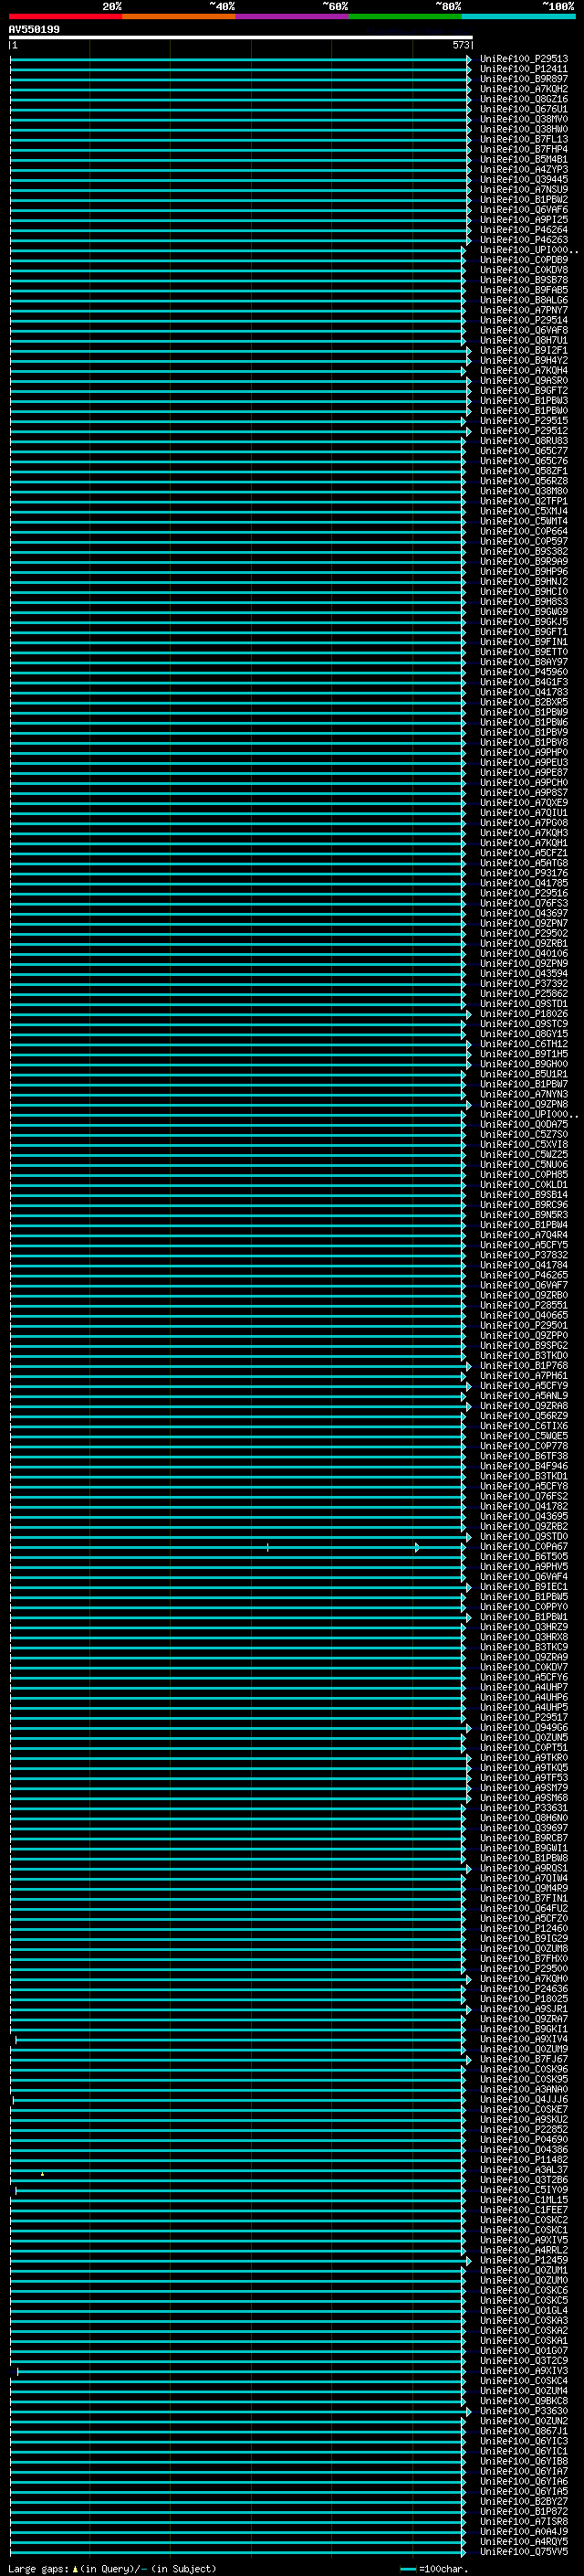This screenshot has width=584, height=2576.
Task: Click the purple ~60% identity legend segment
Action: click(x=293, y=16)
